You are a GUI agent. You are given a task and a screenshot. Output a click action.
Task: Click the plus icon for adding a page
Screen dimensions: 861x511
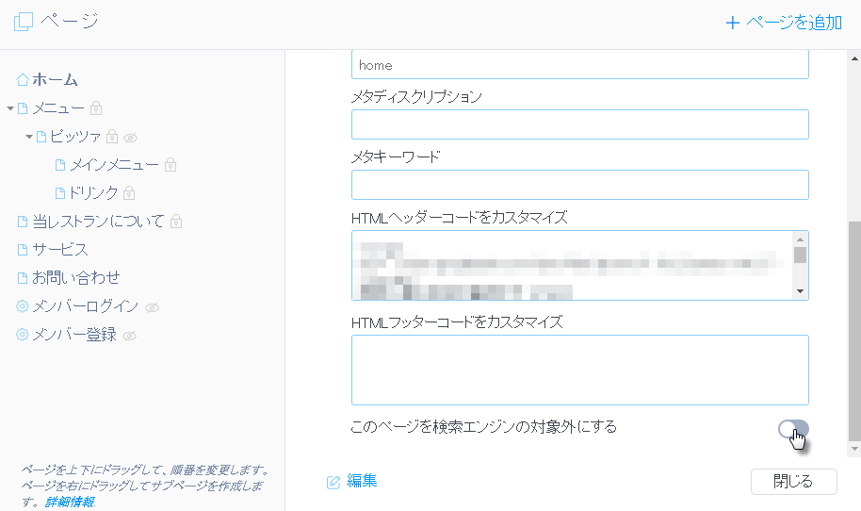coord(733,23)
